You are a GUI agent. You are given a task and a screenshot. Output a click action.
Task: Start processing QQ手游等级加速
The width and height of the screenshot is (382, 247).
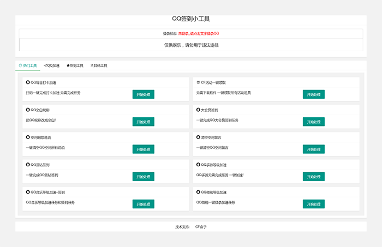click(314, 177)
